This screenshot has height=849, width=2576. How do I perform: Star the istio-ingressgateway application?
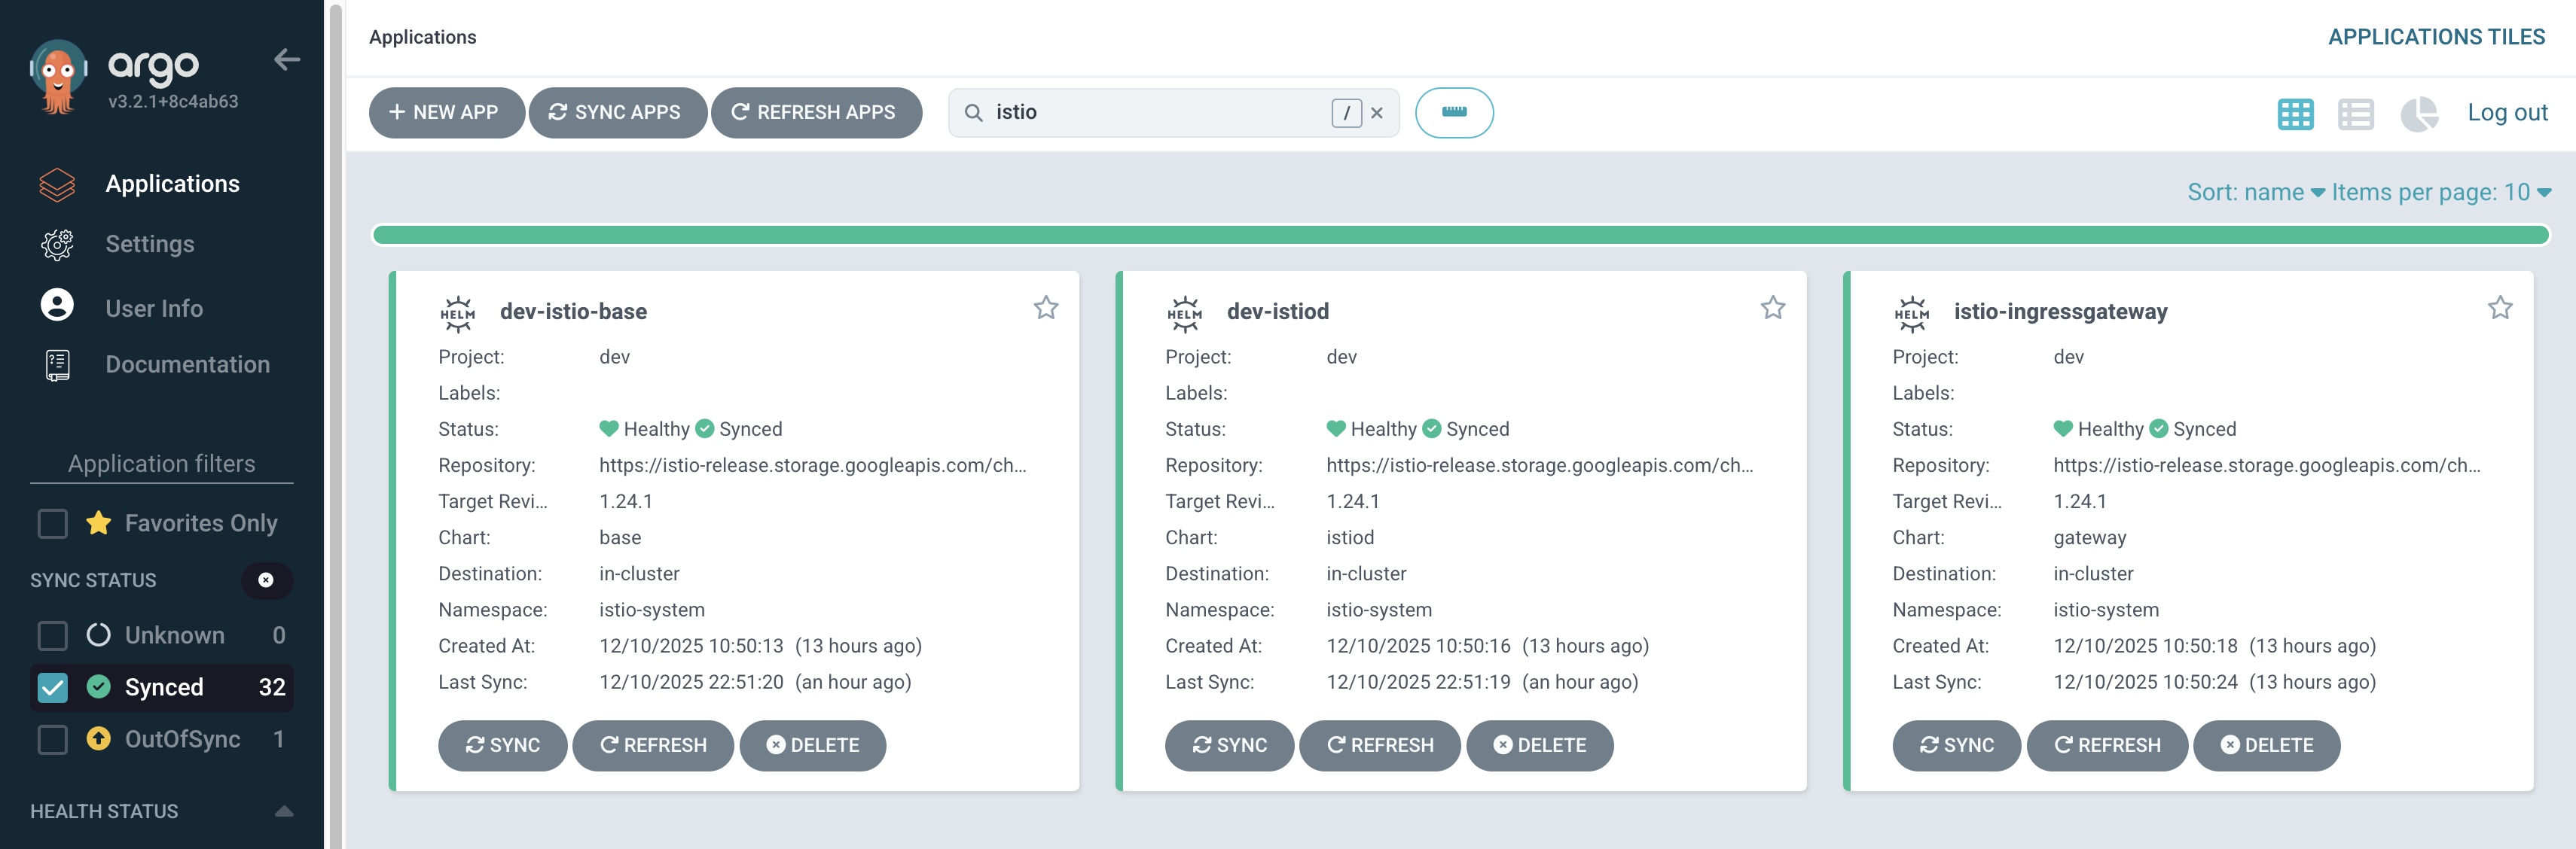click(x=2499, y=308)
